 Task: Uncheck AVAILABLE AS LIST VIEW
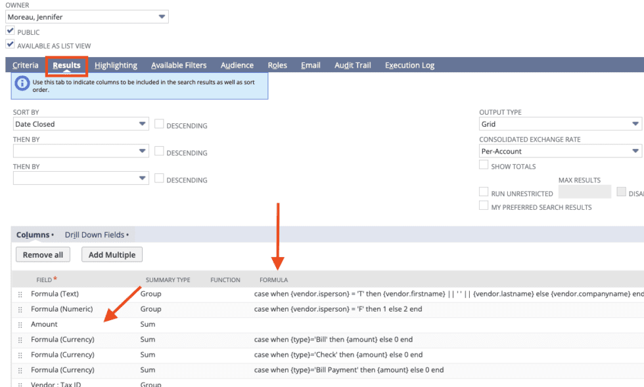tap(10, 43)
